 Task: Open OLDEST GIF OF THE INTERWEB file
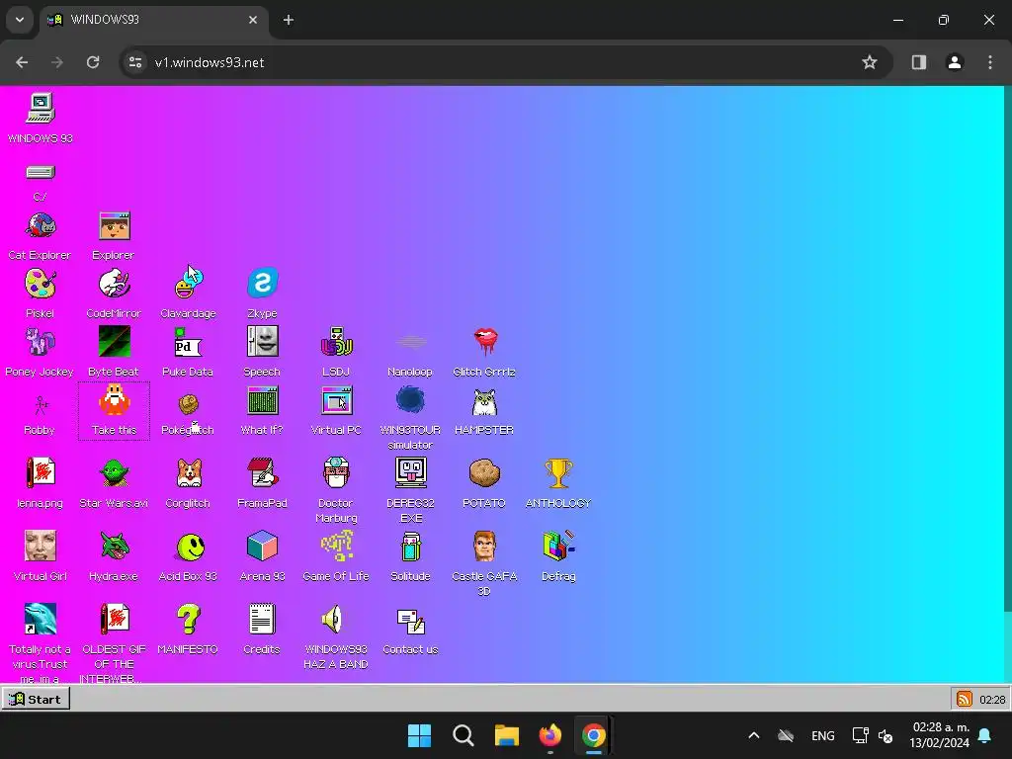click(115, 619)
